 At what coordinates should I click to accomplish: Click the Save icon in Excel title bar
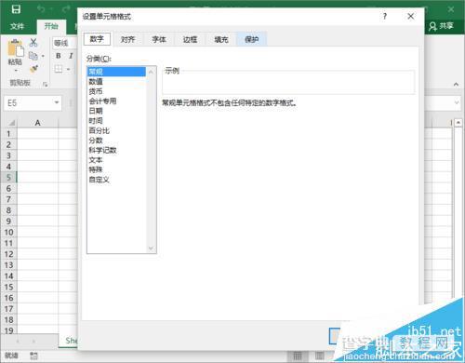click(16, 9)
